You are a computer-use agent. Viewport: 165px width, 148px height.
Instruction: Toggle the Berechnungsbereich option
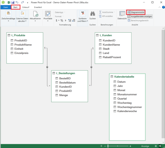tap(138, 20)
